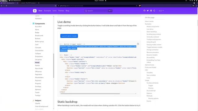Jump to Tooltips and popovers section

(x=154, y=39)
